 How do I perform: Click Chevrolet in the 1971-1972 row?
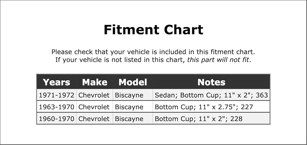pos(94,95)
